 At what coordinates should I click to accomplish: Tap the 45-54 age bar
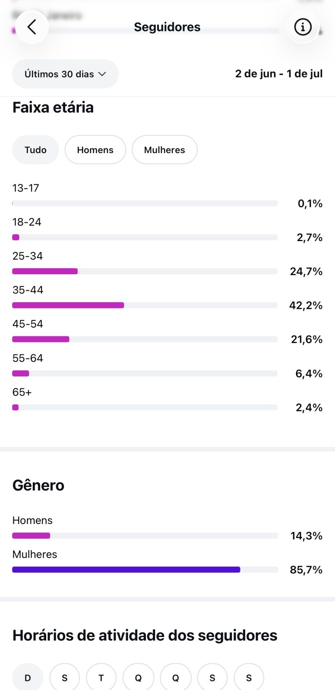click(x=145, y=339)
